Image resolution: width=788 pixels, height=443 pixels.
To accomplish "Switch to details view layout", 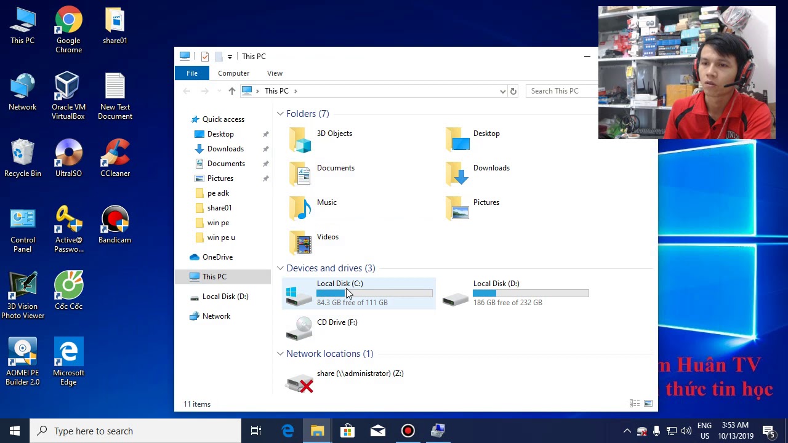I will 635,404.
